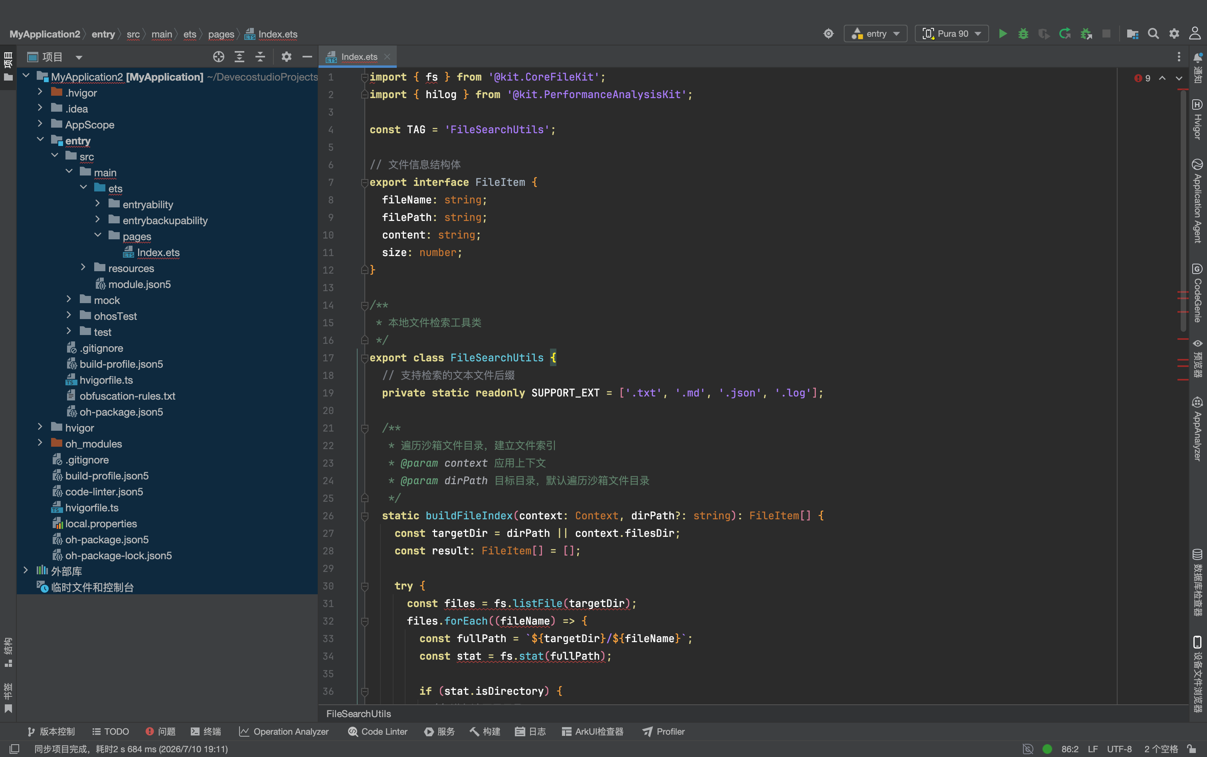Open the entry module configuration dropdown
Viewport: 1207px width, 757px height.
pos(875,34)
